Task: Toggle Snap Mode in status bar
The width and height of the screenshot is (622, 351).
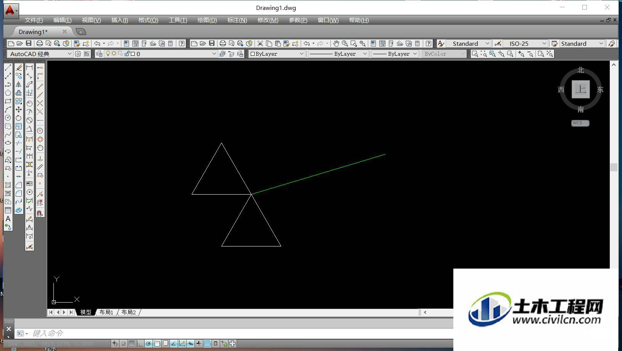Action: point(123,344)
